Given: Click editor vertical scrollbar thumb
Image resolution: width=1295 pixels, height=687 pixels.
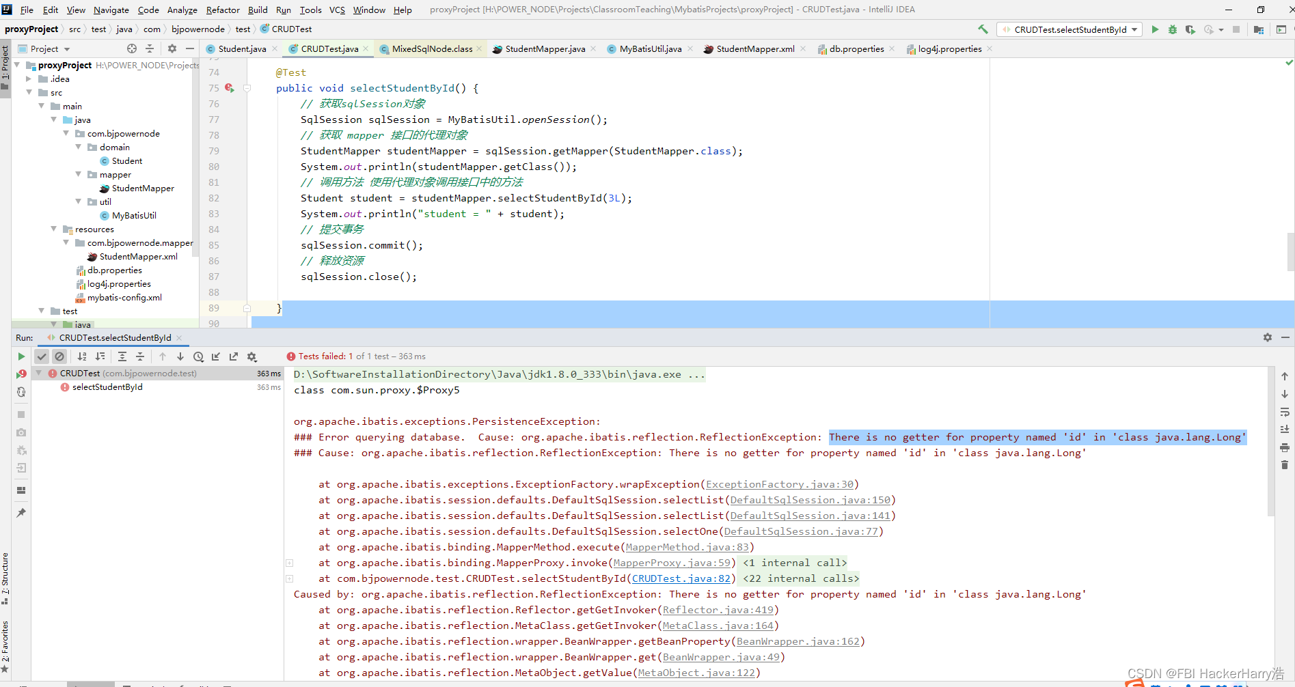Looking at the screenshot, I should point(1290,252).
